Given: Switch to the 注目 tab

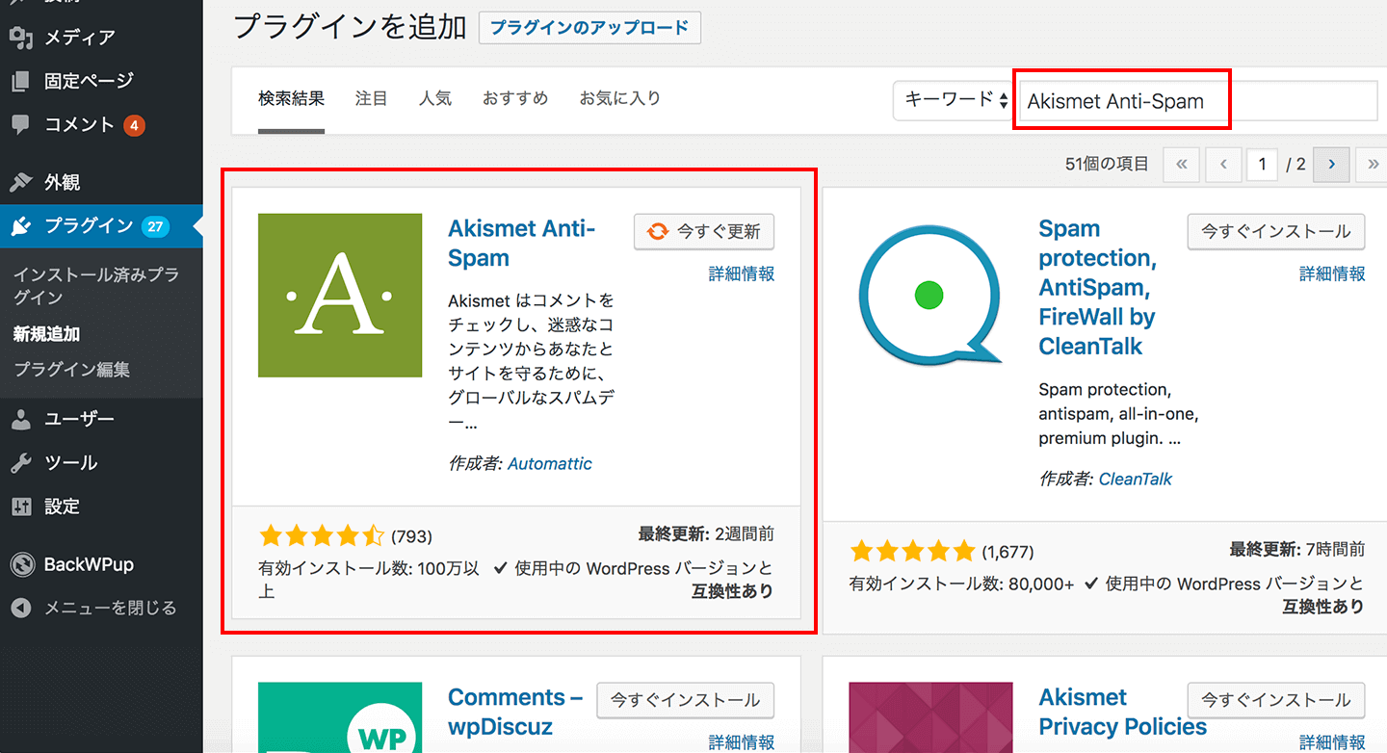Looking at the screenshot, I should 371,98.
